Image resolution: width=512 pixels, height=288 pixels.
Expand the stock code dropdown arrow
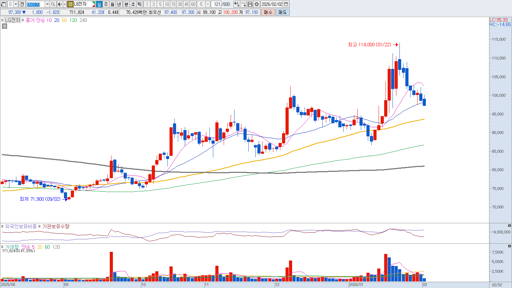coord(47,4)
